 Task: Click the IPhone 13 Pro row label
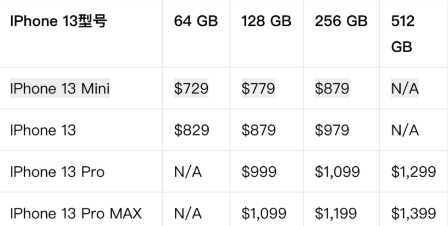point(57,172)
